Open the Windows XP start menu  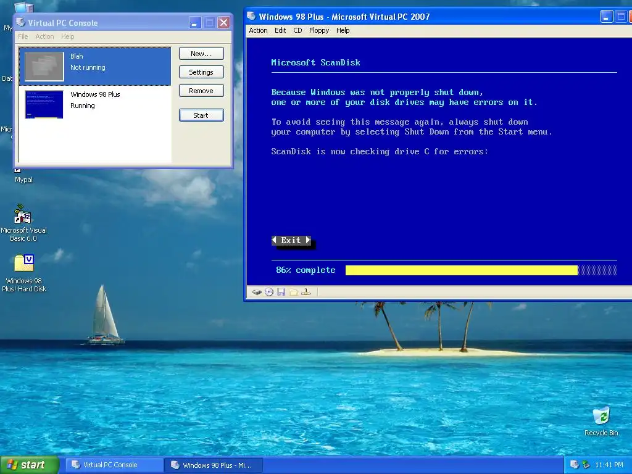29,465
